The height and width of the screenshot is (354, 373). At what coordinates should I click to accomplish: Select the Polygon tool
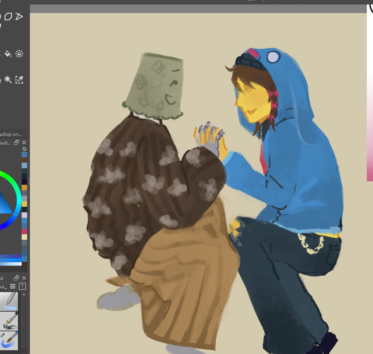(x=8, y=17)
